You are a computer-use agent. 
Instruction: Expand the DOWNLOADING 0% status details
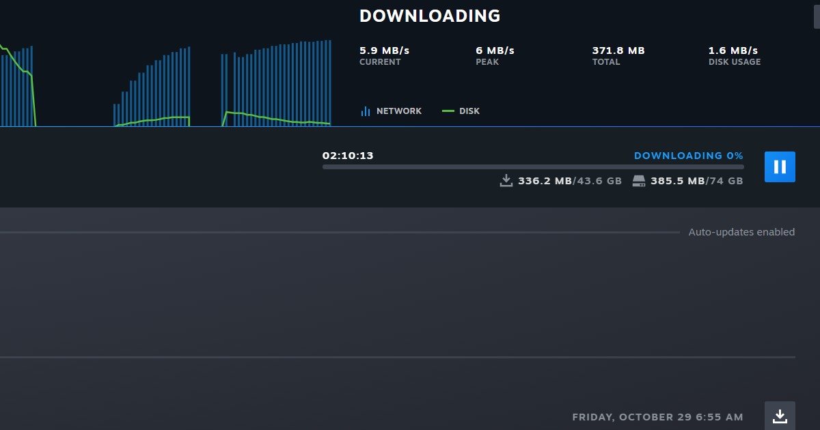click(x=688, y=156)
